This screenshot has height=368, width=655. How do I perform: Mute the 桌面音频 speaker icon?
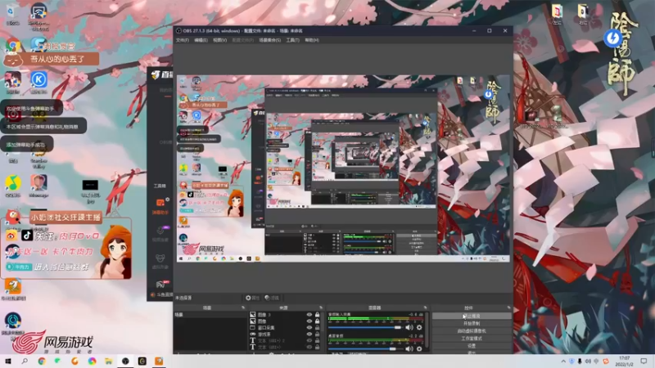click(409, 349)
